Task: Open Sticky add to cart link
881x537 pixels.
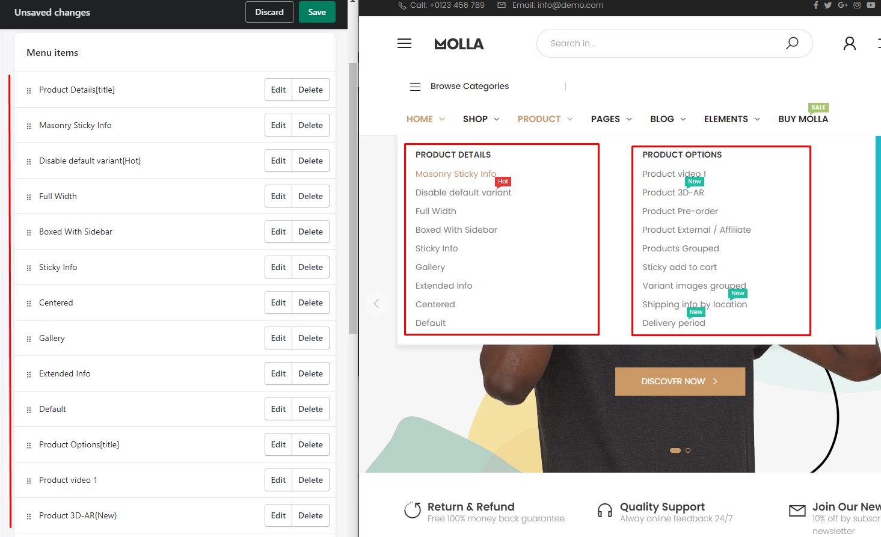Action: [680, 267]
